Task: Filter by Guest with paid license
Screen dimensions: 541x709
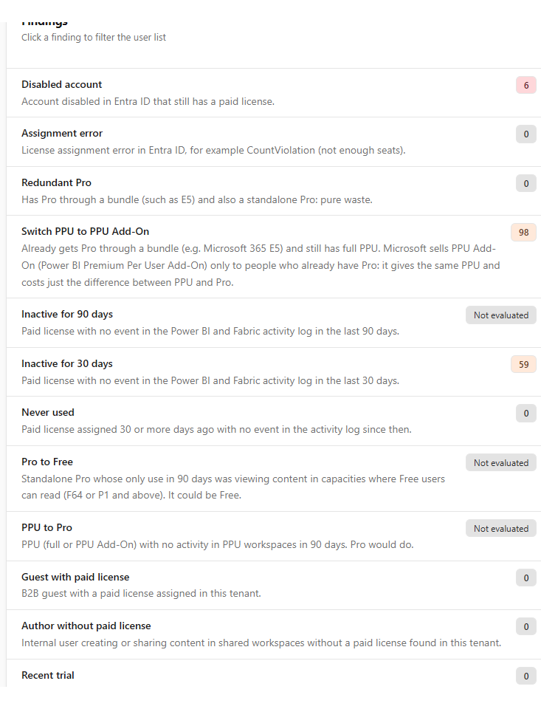Action: (273, 586)
